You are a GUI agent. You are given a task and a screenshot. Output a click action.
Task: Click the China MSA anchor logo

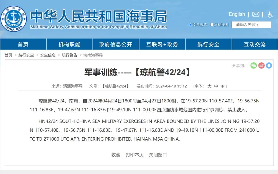point(14,19)
